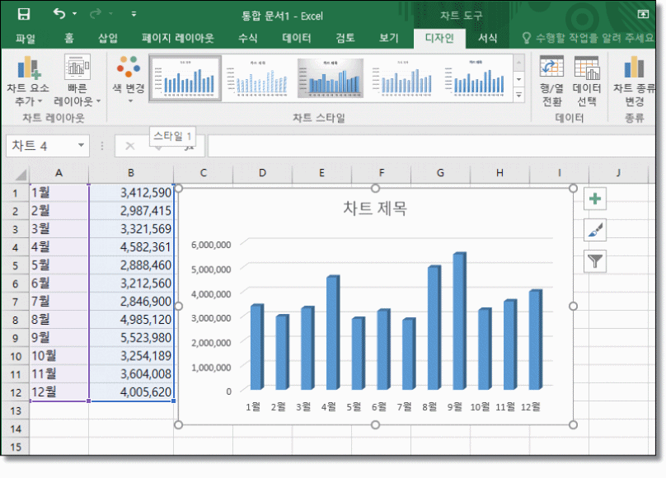The image size is (666, 478).
Task: Select row 13 header
Action: [16, 411]
